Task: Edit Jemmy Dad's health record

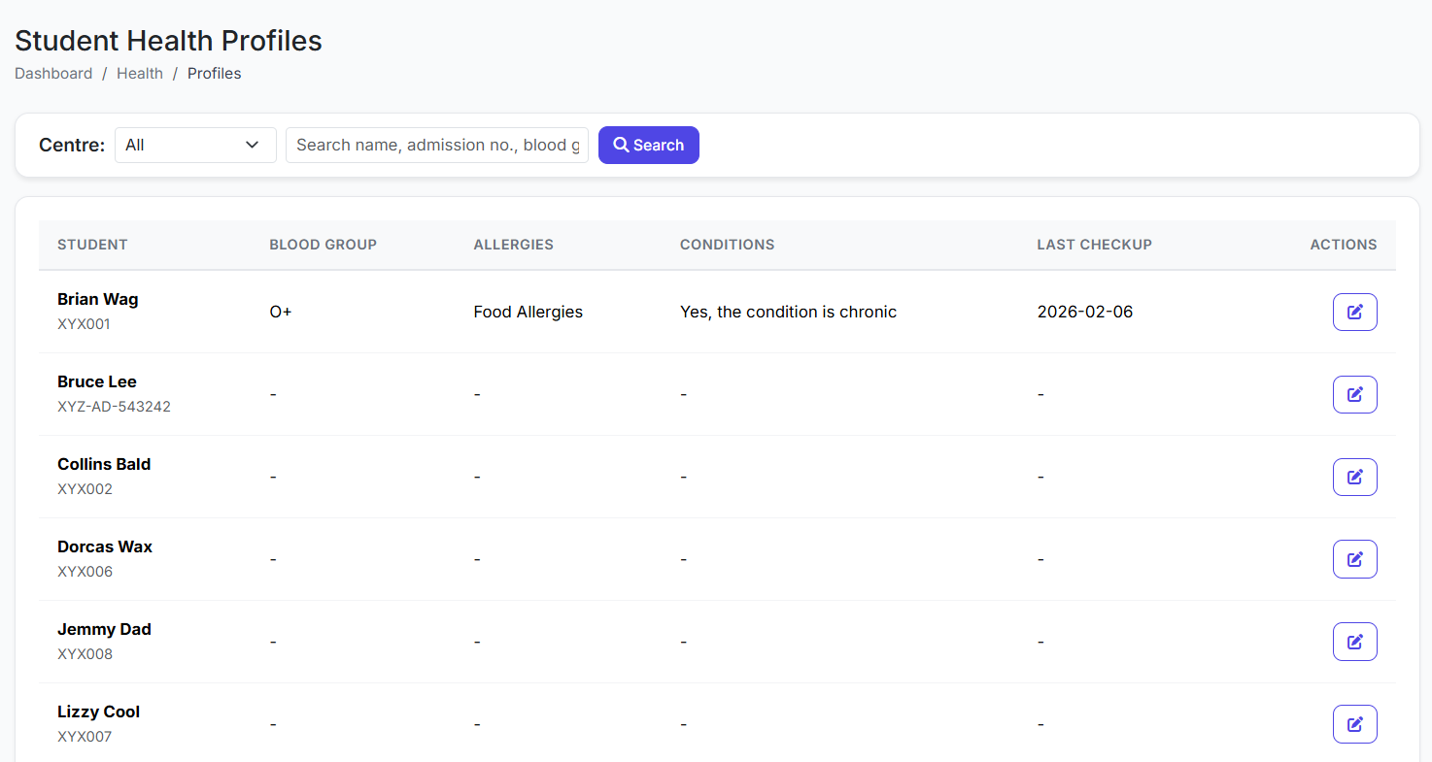Action: (x=1354, y=642)
